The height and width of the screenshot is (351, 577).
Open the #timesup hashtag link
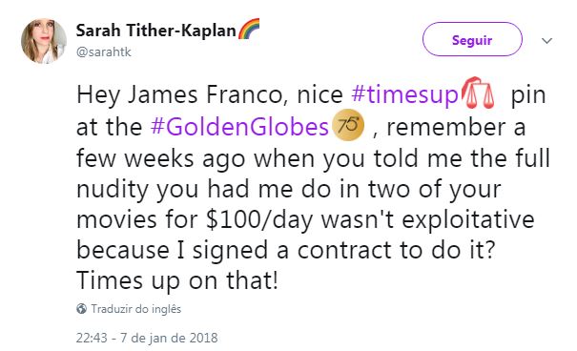click(x=404, y=94)
